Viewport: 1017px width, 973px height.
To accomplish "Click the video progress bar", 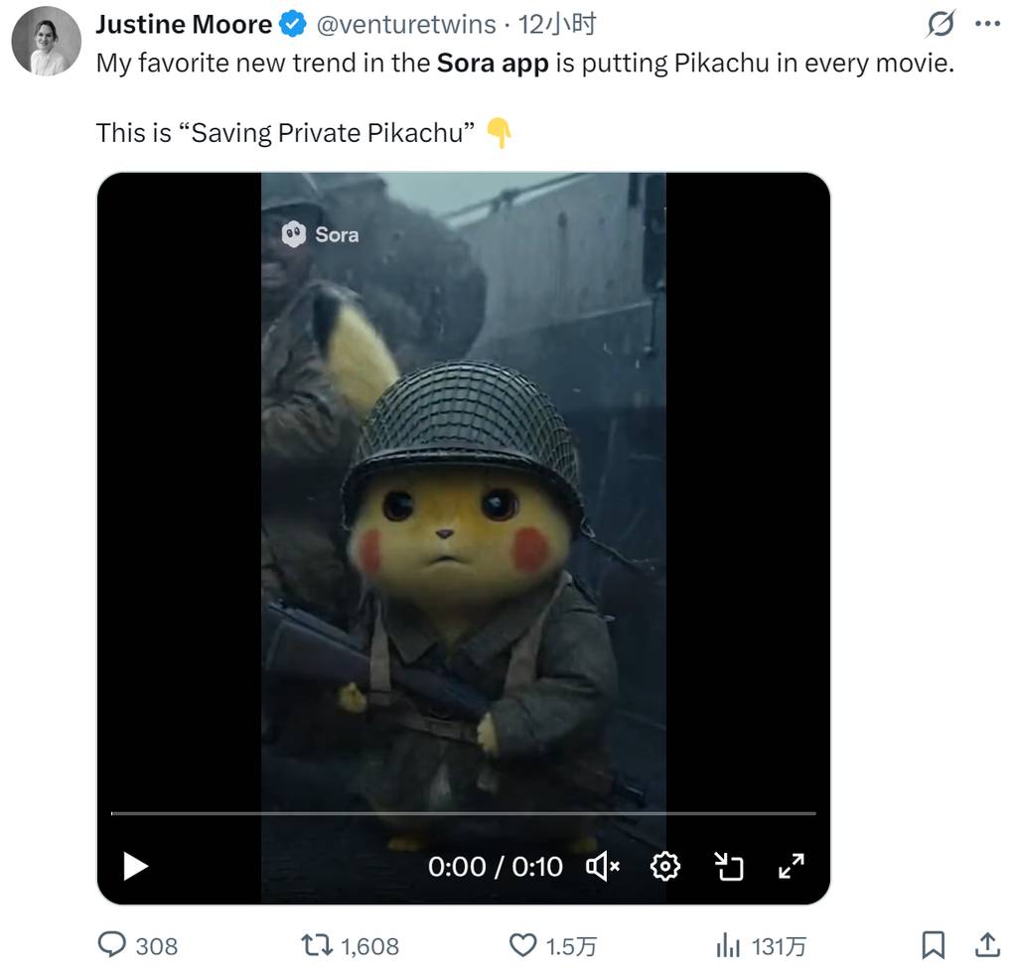I will [x=463, y=813].
